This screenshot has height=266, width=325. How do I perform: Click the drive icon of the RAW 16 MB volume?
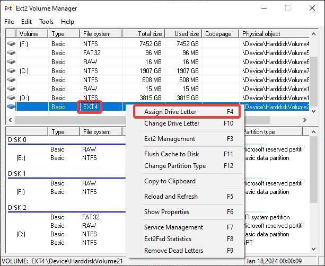[x=11, y=62]
